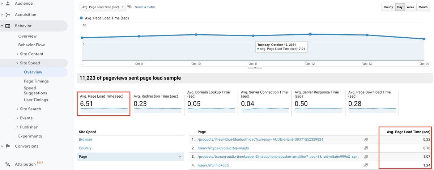Open Experiments report
Viewport: 434px width, 170px height.
click(30, 136)
